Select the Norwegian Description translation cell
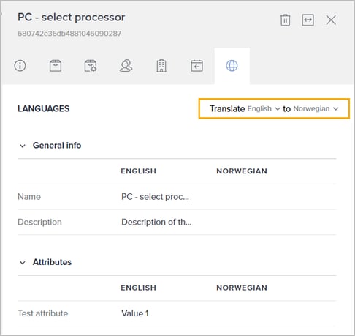The image size is (355, 336). point(276,222)
